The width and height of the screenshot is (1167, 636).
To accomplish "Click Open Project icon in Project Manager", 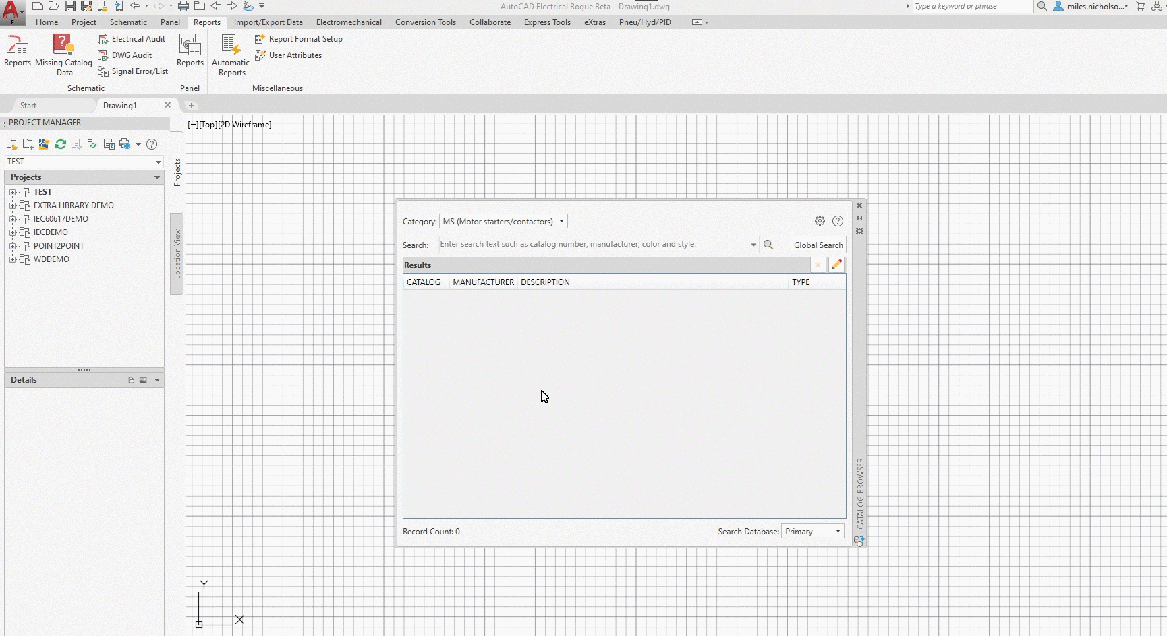I will 11,144.
